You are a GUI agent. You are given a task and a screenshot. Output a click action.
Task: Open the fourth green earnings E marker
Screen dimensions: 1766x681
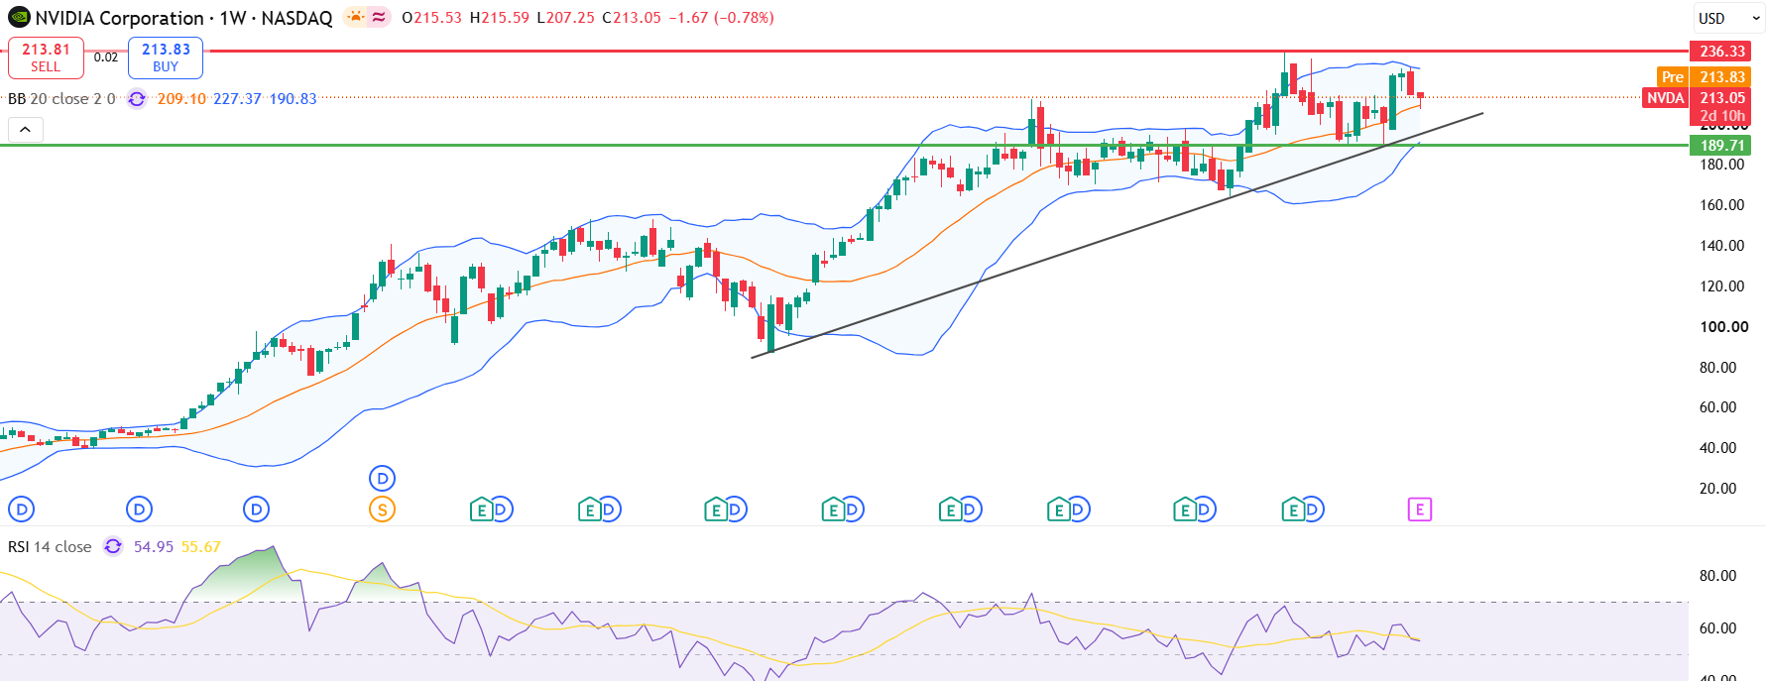[x=833, y=510]
